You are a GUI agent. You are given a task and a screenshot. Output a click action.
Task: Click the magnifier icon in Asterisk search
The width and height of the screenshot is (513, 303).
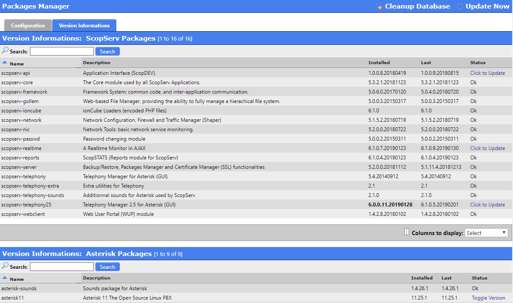(x=5, y=266)
